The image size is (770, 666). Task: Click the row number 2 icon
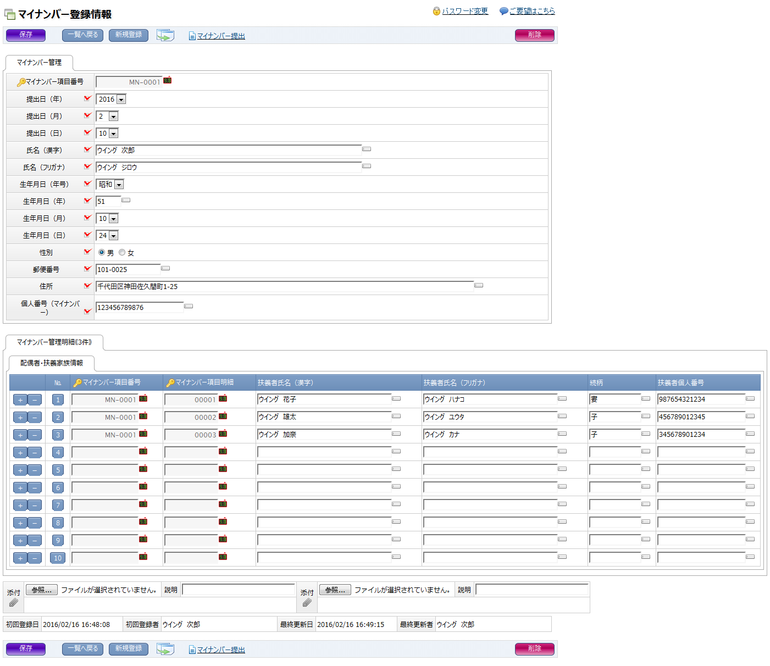58,418
